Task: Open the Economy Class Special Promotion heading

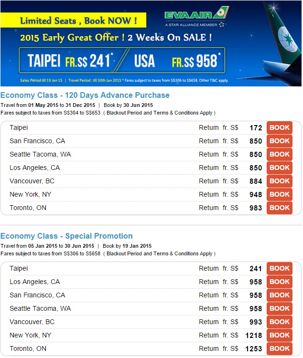Action: coord(66,236)
